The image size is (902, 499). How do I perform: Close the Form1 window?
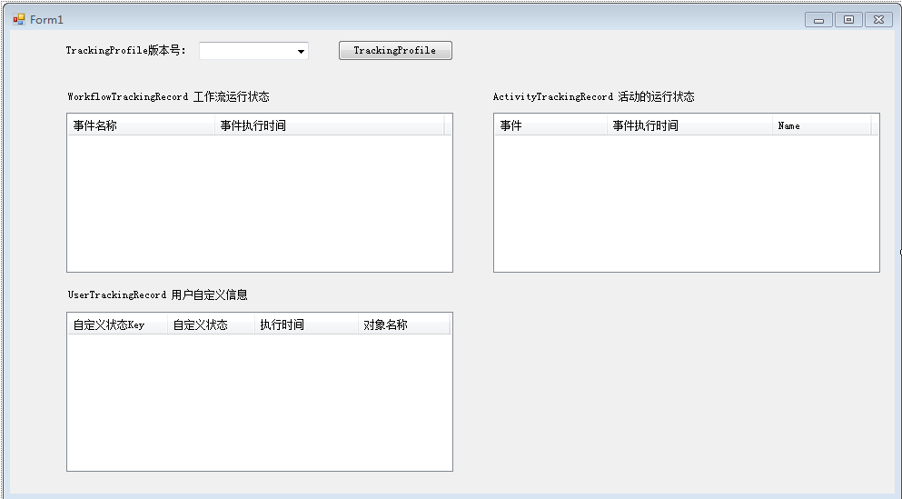[878, 20]
